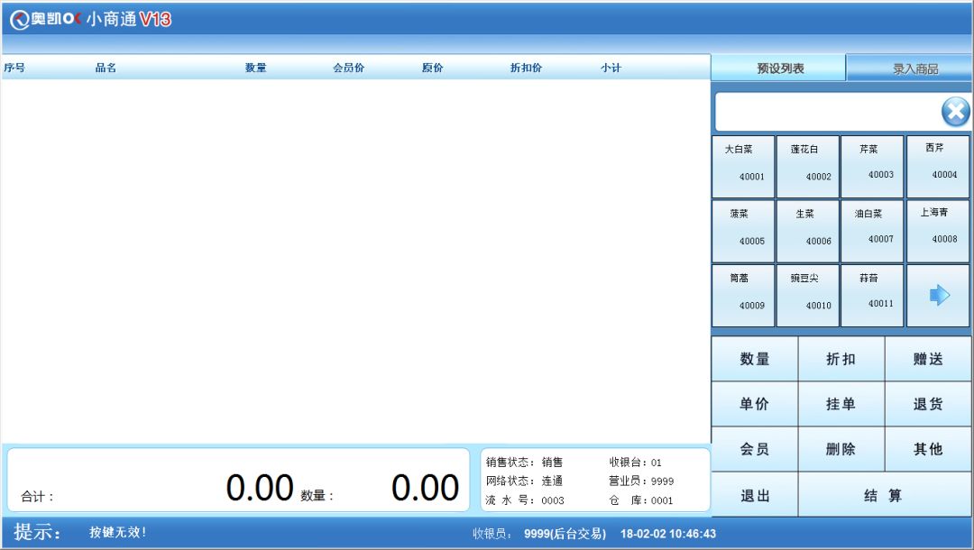The width and height of the screenshot is (974, 550).
Task: Select the 上海青 product key 40008
Action: 938,230
